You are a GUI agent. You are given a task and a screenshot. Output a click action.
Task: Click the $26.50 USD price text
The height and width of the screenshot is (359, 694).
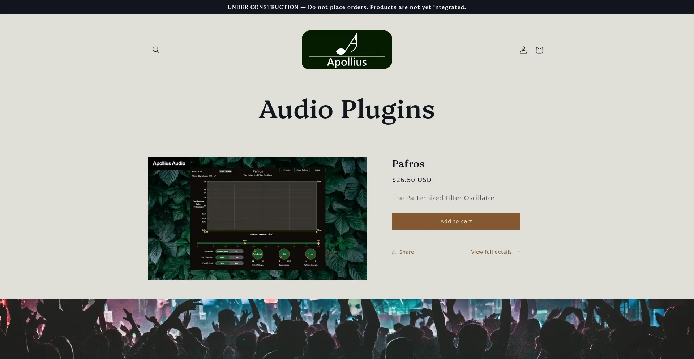pyautogui.click(x=412, y=180)
